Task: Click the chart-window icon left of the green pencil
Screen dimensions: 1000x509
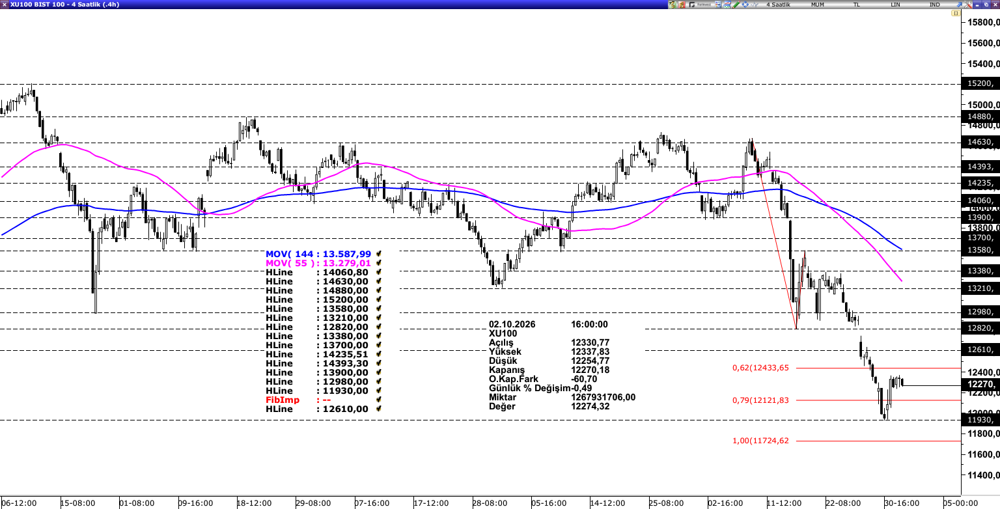Action: coord(727,5)
